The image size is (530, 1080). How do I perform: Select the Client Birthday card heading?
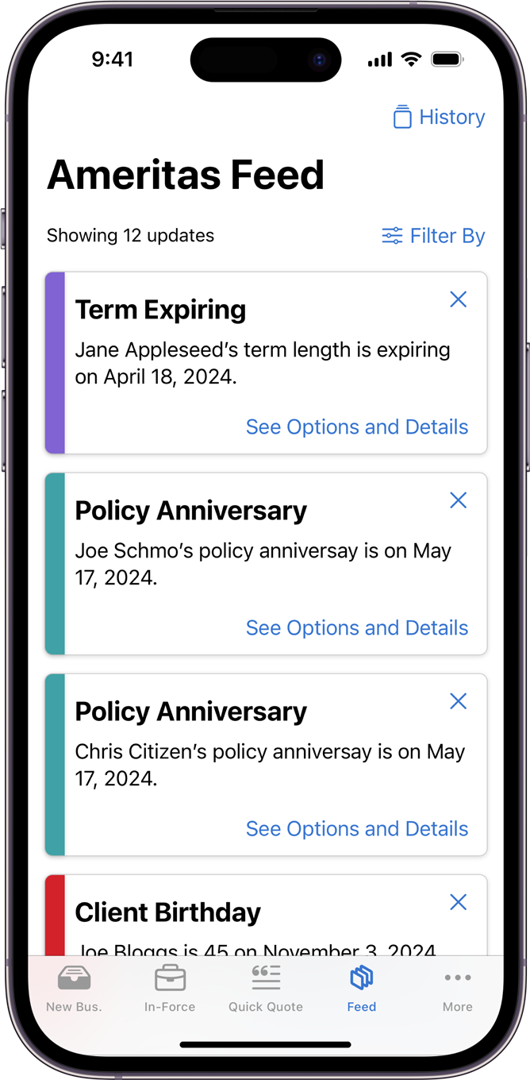(167, 912)
